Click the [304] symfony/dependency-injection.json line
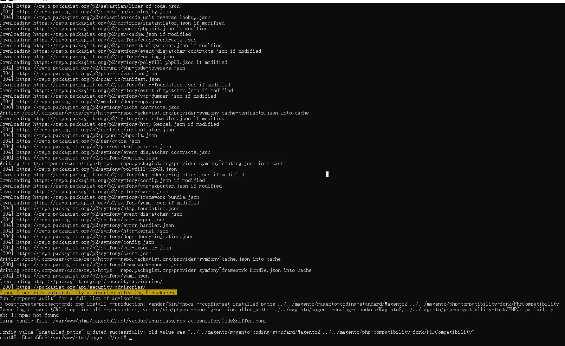The image size is (565, 346). 97,236
